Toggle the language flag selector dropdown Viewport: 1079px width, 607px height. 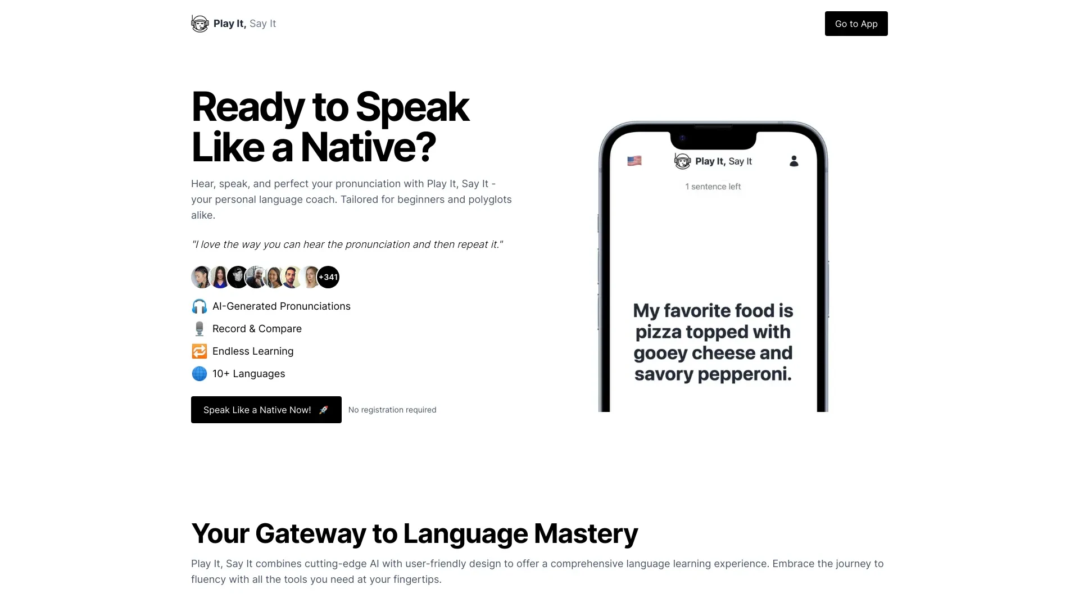633,161
